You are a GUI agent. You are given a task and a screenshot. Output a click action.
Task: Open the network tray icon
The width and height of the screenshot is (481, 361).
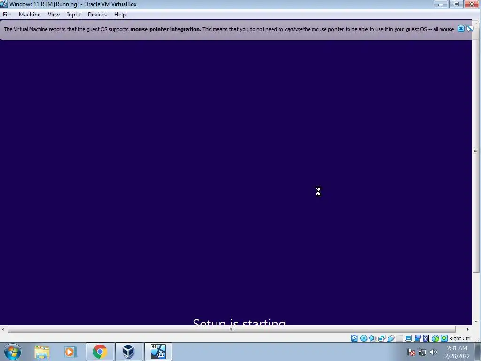tap(422, 352)
